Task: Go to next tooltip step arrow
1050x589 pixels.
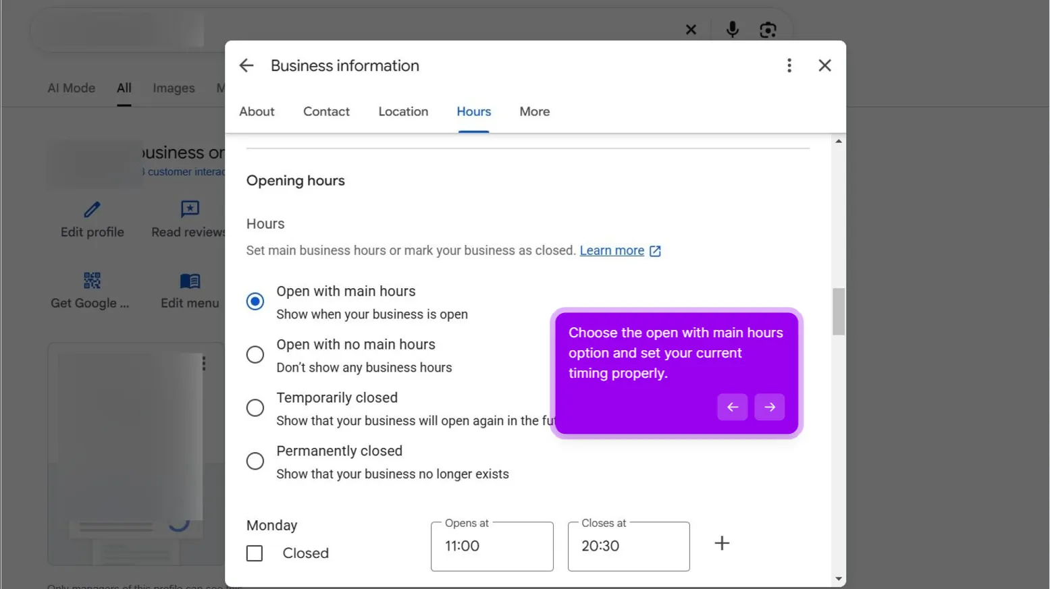Action: click(x=769, y=407)
